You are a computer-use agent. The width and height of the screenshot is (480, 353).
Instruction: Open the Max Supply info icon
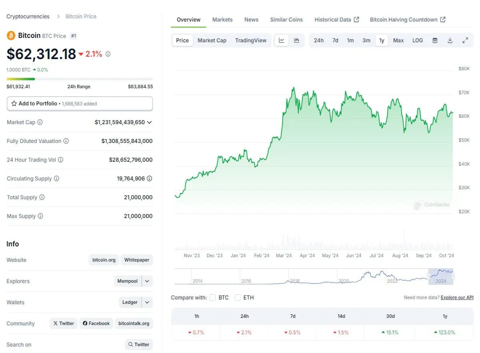click(x=40, y=216)
